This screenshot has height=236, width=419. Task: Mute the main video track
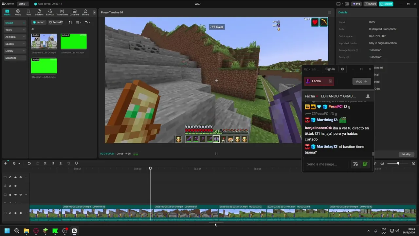click(x=21, y=213)
